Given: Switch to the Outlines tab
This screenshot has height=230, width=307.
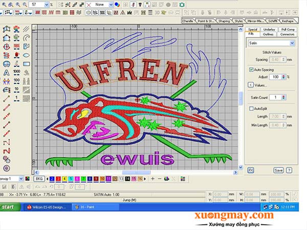Looking at the screenshot, I should pos(269,34).
